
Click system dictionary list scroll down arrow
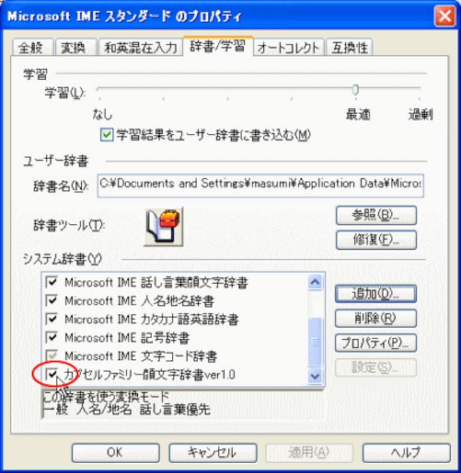[x=315, y=376]
